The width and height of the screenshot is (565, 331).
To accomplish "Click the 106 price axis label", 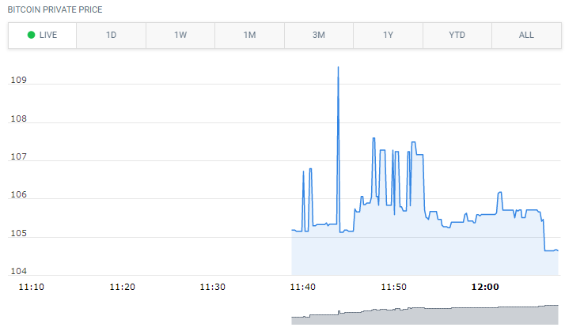I will [x=19, y=194].
